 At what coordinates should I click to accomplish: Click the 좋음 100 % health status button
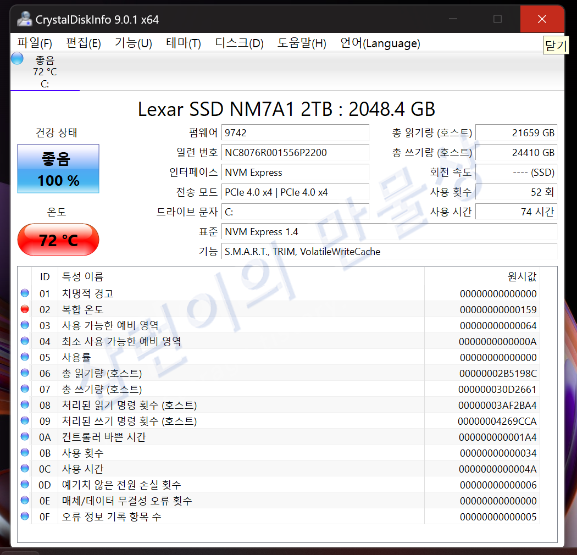[58, 169]
